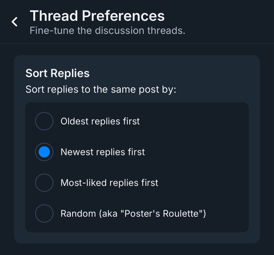Choose the "Most-liked replies first" radio circle
The height and width of the screenshot is (255, 274).
coord(44,183)
